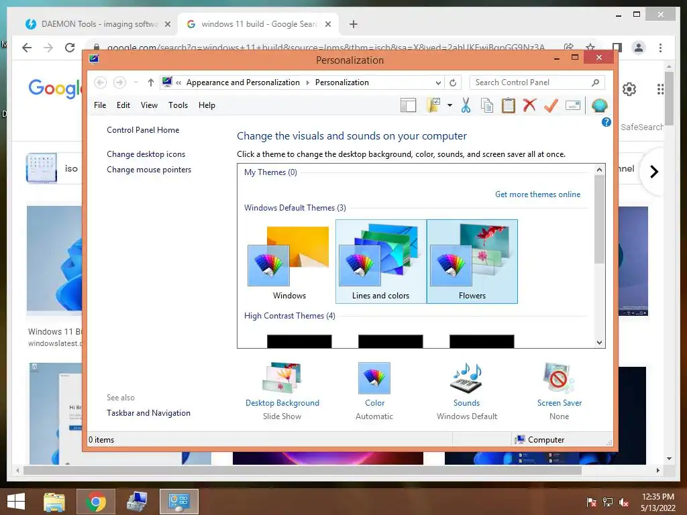Open the Edit menu
Viewport: 687px width, 515px height.
click(x=123, y=105)
